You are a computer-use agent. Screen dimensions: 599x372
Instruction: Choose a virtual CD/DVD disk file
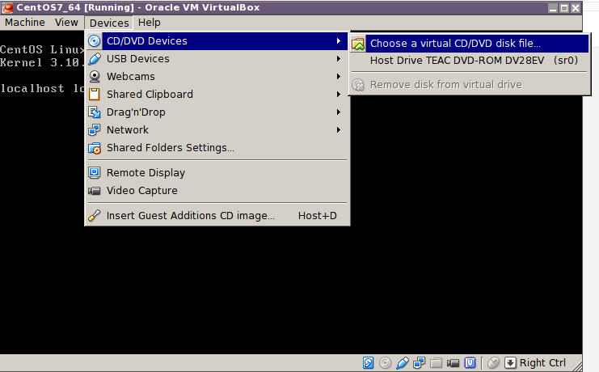click(470, 43)
